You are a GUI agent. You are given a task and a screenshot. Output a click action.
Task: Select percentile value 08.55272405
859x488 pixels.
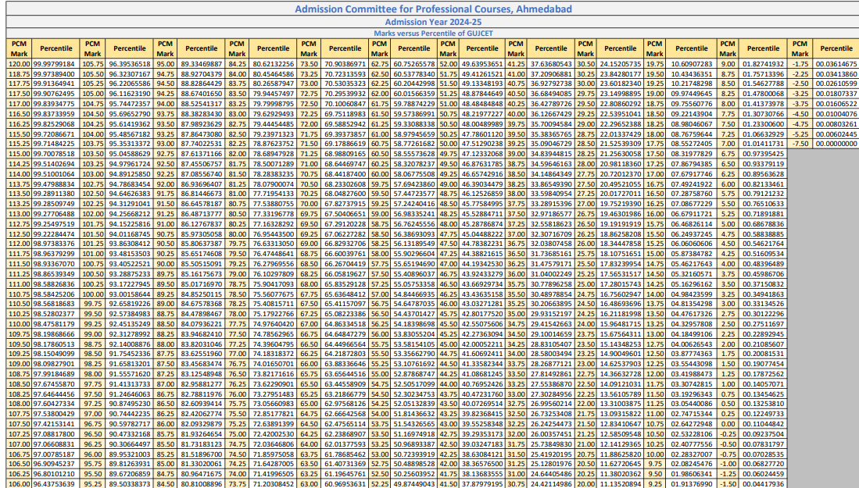(x=692, y=144)
